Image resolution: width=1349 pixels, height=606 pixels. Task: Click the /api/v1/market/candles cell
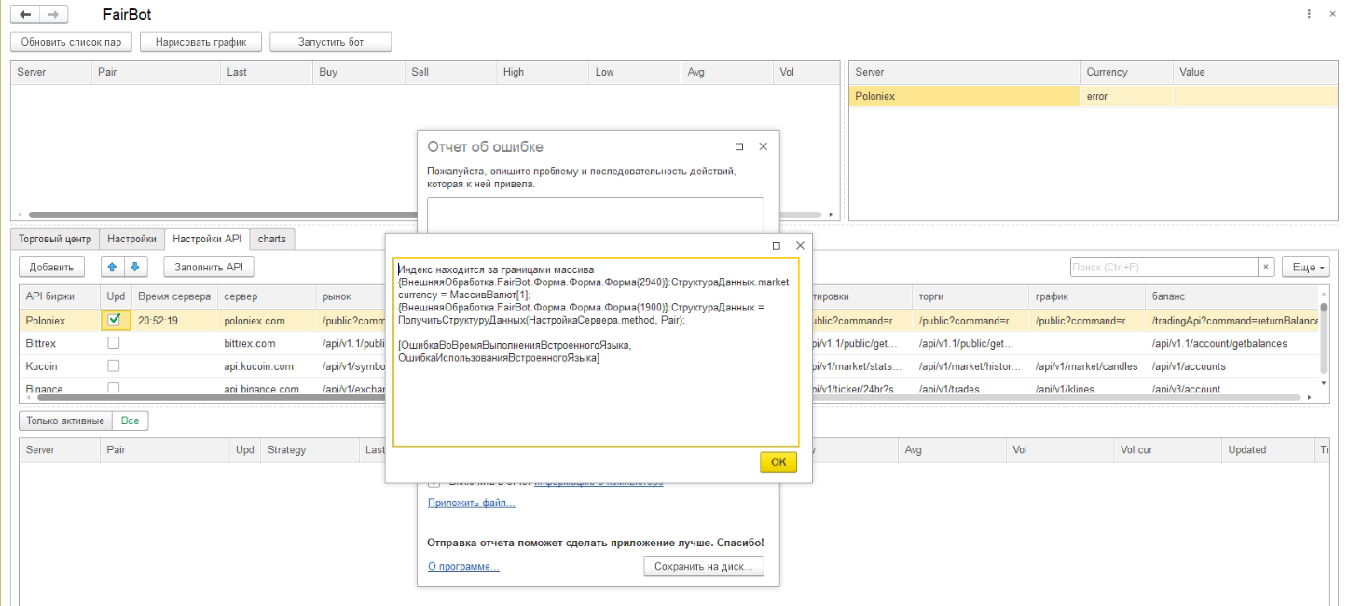pyautogui.click(x=1087, y=366)
